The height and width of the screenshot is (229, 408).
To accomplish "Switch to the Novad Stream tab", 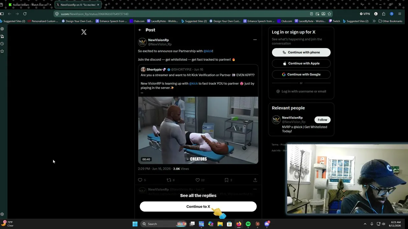I will (30, 5).
